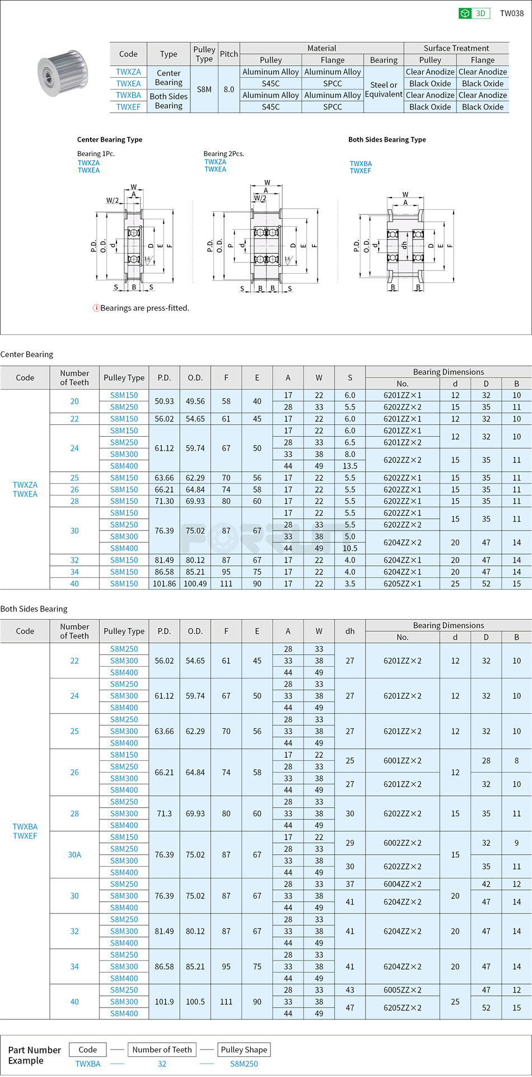Select 26 teeth in Both Sides Bearing table

coord(74,772)
